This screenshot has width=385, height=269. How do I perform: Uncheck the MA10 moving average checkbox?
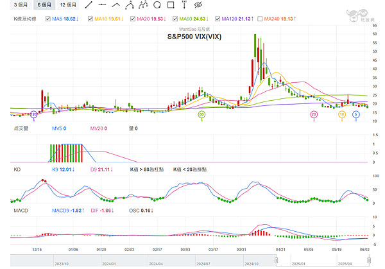90,19
